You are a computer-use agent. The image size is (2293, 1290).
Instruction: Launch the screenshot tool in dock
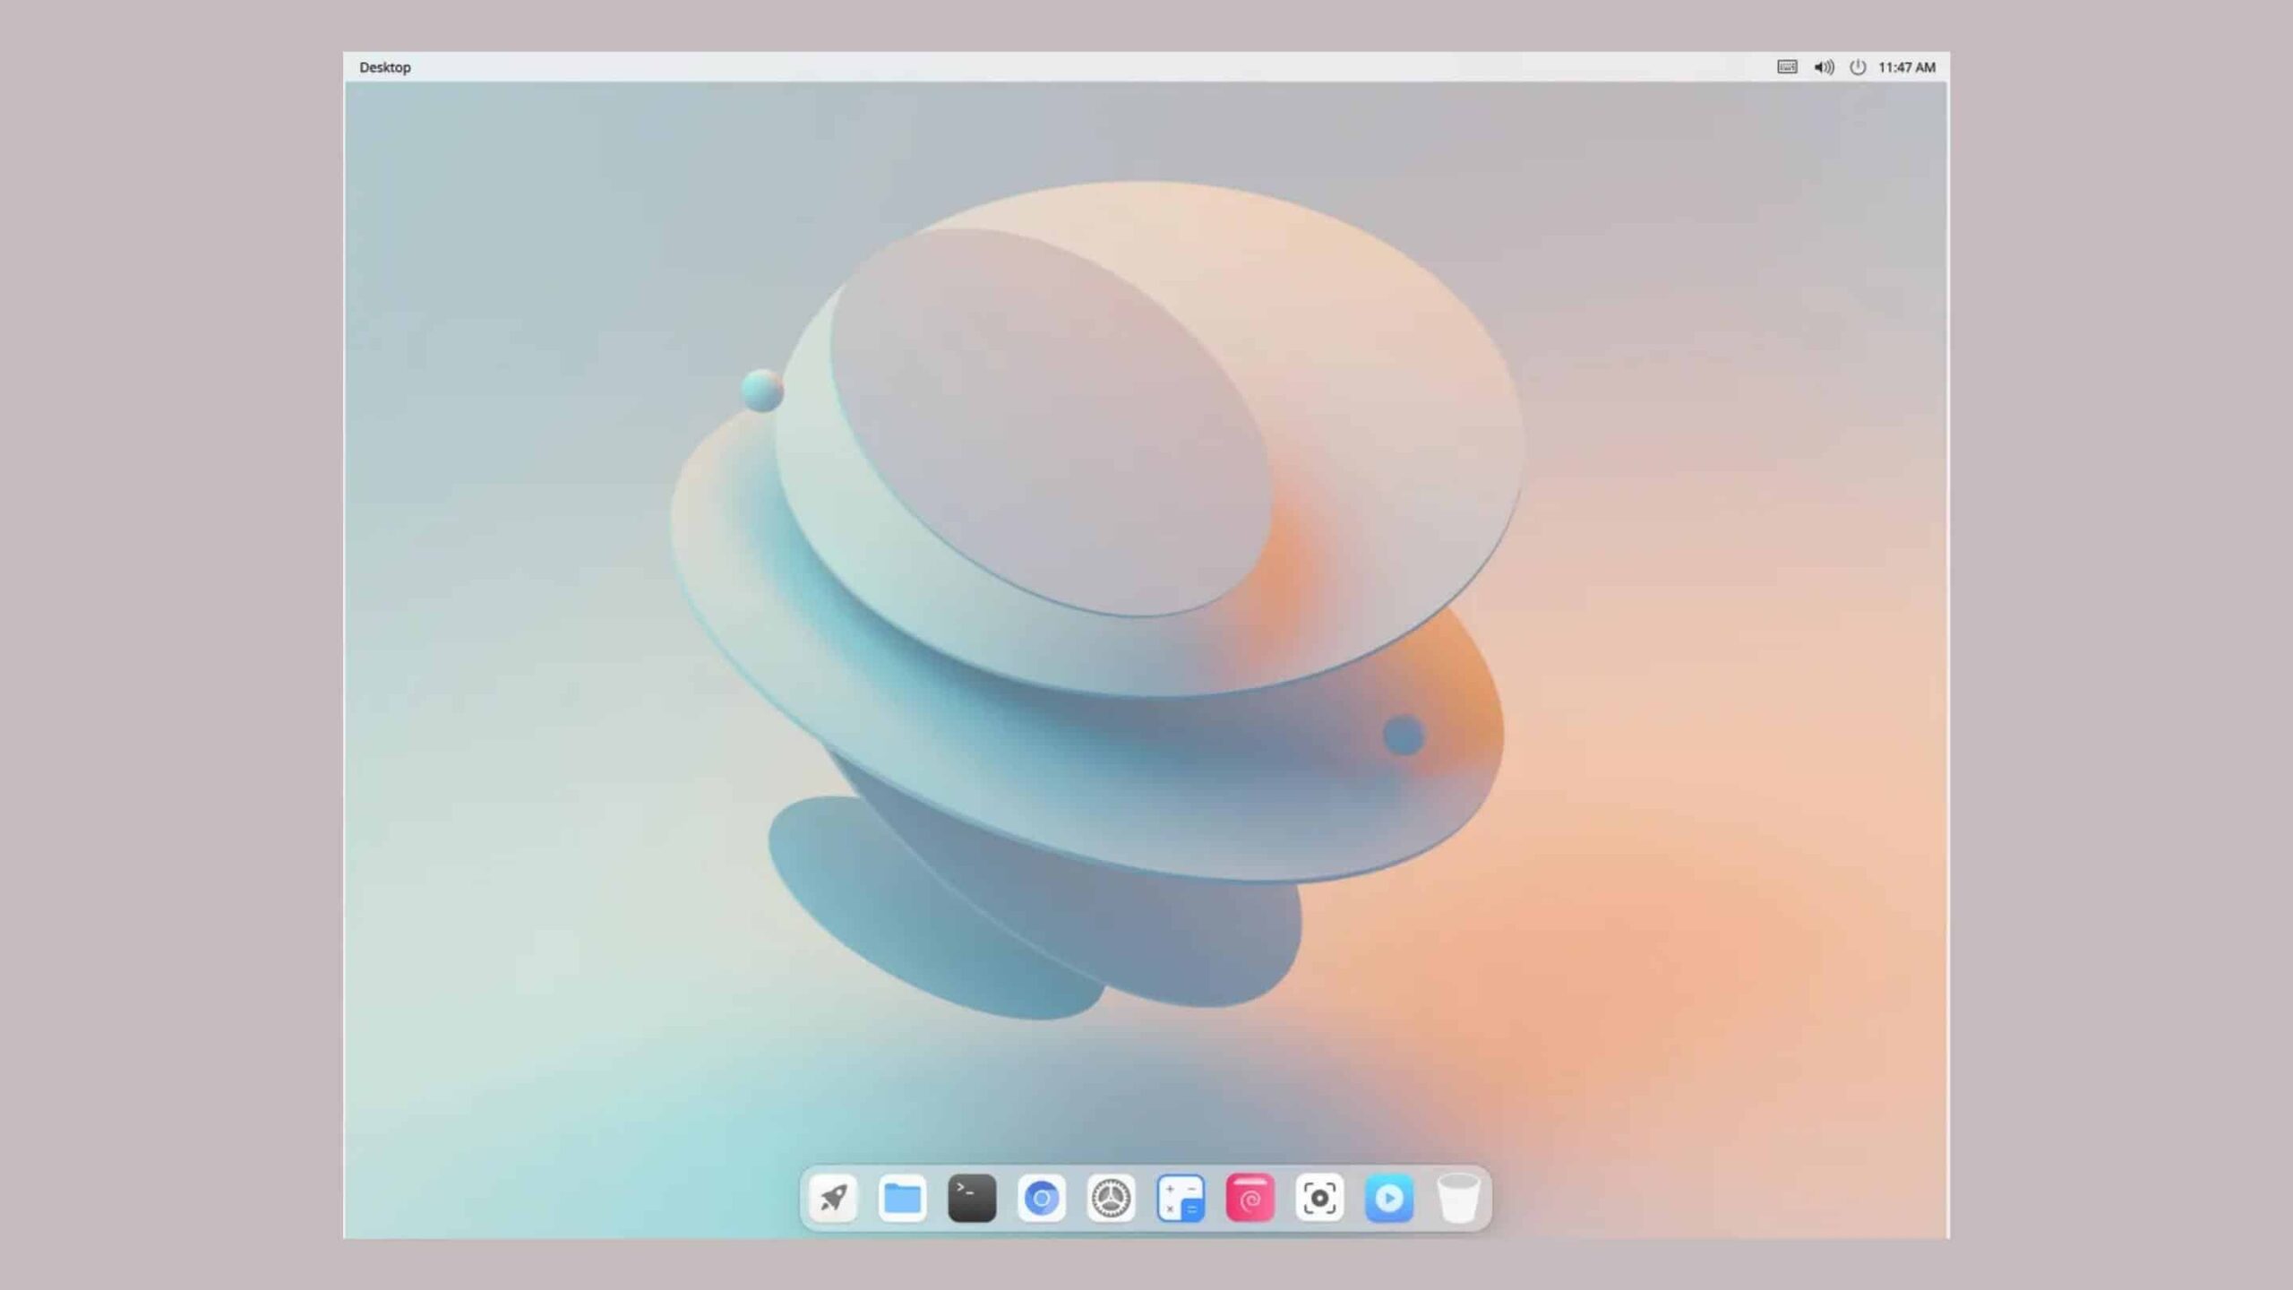[1319, 1198]
